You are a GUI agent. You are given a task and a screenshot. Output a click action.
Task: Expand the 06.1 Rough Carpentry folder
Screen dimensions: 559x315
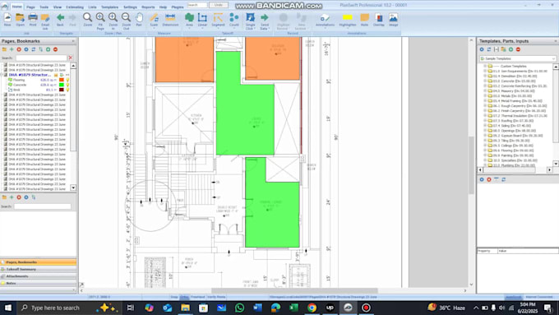click(x=485, y=106)
